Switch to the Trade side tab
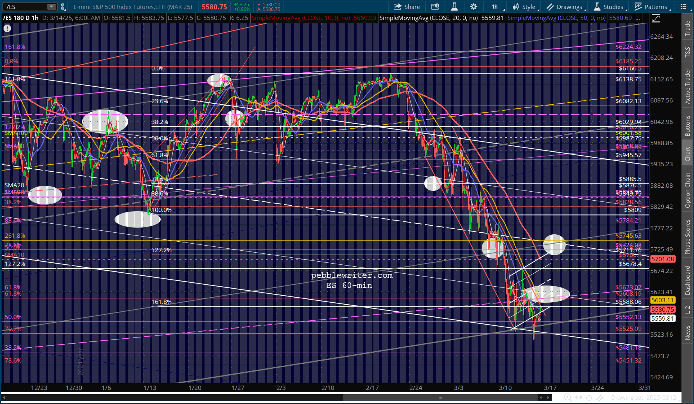694x404 pixels. (x=687, y=29)
